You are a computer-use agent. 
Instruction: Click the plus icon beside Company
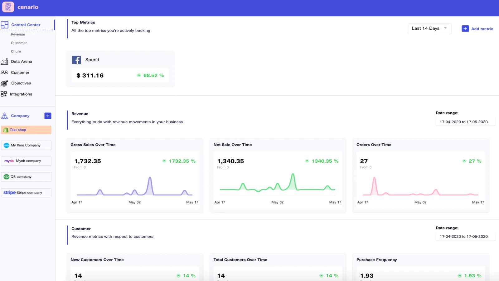pyautogui.click(x=48, y=116)
